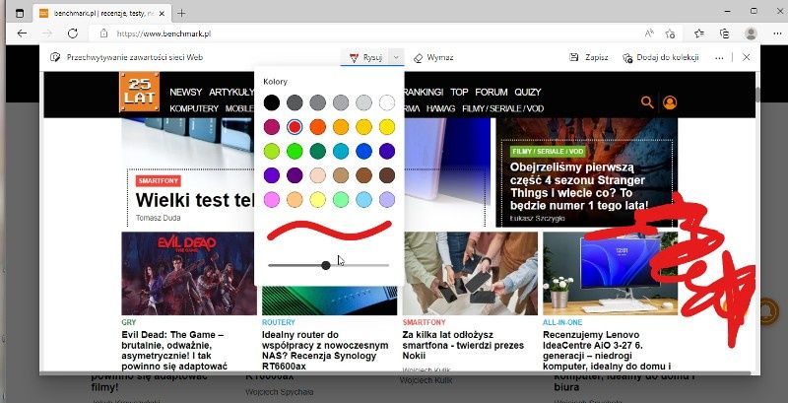
Task: Open a new browser tab
Action: (x=181, y=14)
